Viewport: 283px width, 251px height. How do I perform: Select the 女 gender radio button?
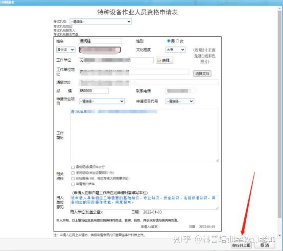(177, 41)
